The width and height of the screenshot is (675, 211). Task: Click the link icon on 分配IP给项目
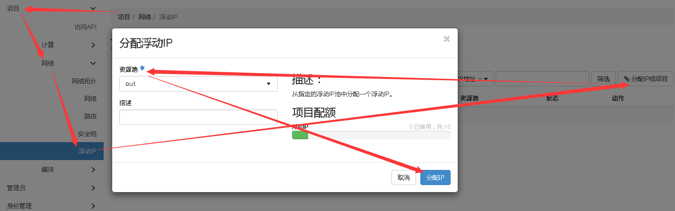click(x=626, y=79)
